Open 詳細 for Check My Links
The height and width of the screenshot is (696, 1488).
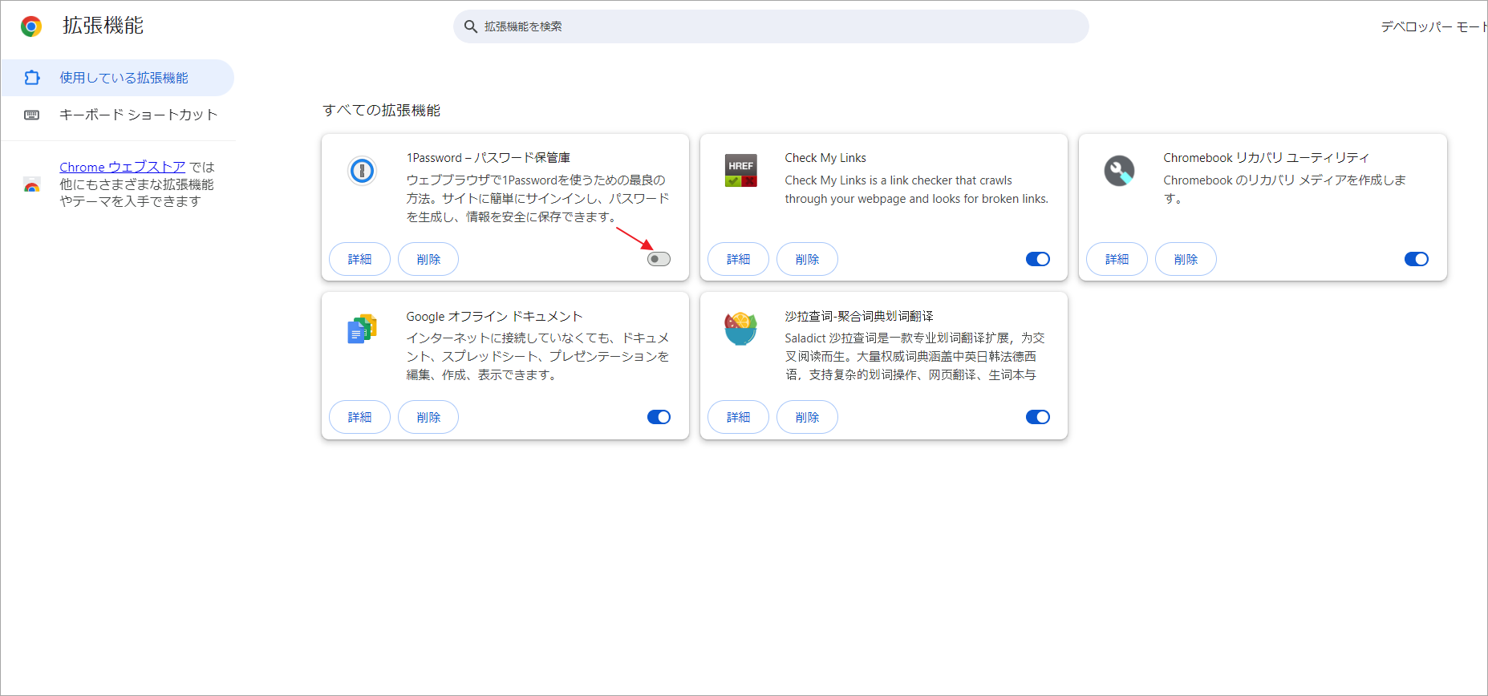pos(738,259)
